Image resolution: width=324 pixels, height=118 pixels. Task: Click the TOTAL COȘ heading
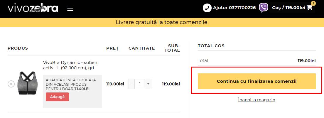pyautogui.click(x=211, y=46)
